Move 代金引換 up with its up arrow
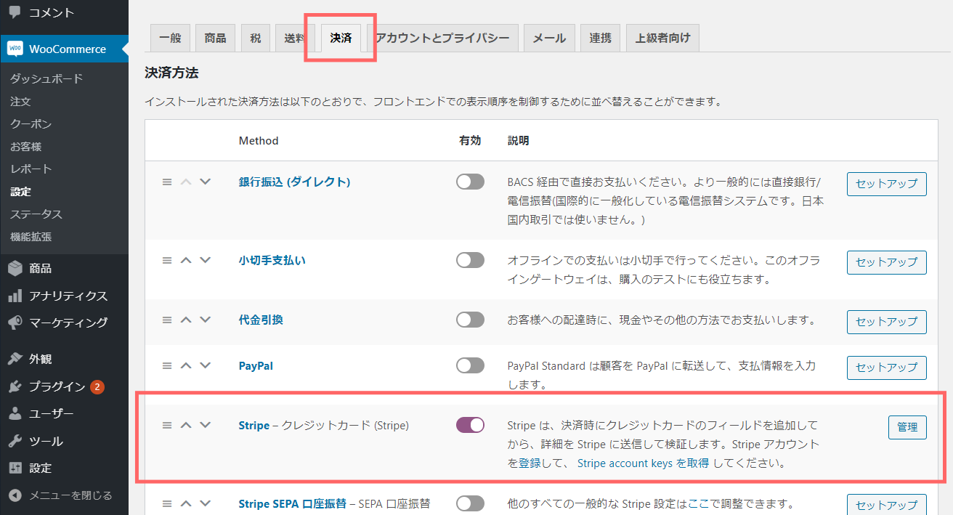 [186, 320]
